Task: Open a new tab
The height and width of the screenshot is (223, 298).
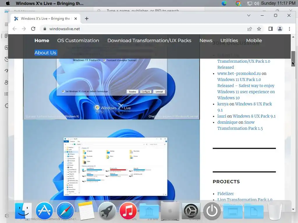Action: (87, 19)
